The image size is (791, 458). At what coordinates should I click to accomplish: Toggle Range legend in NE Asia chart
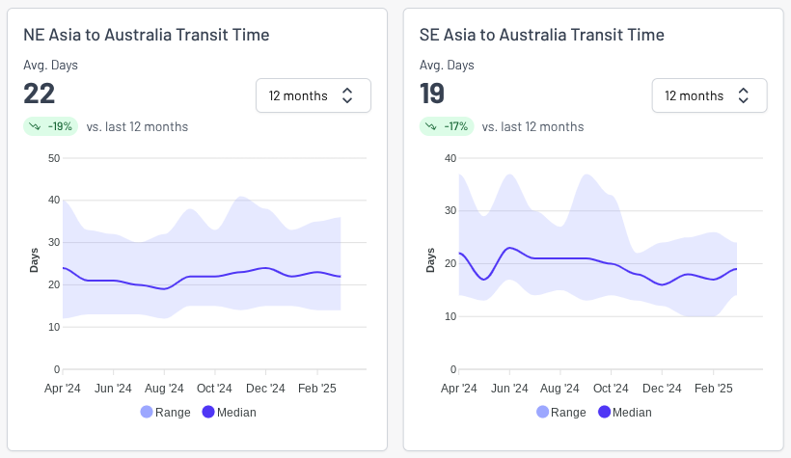click(x=166, y=412)
